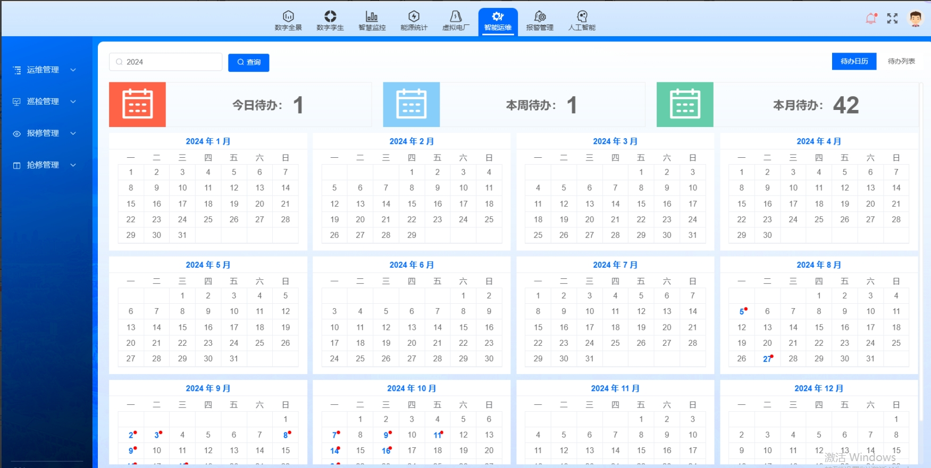Click the green 本月待办 calendar icon
This screenshot has width=931, height=468.
coord(685,104)
